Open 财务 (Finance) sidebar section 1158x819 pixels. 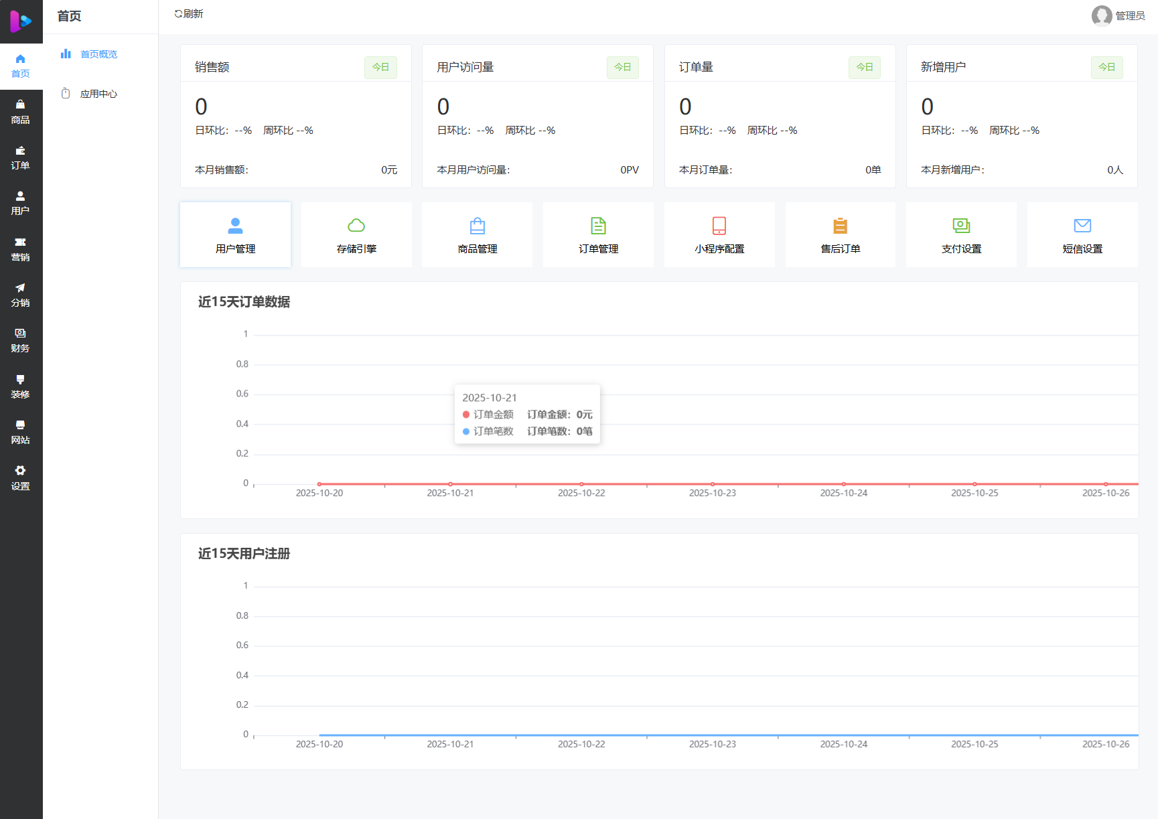(20, 340)
